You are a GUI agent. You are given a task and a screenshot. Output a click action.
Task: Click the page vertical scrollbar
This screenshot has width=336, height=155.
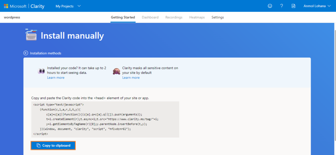coord(335,86)
